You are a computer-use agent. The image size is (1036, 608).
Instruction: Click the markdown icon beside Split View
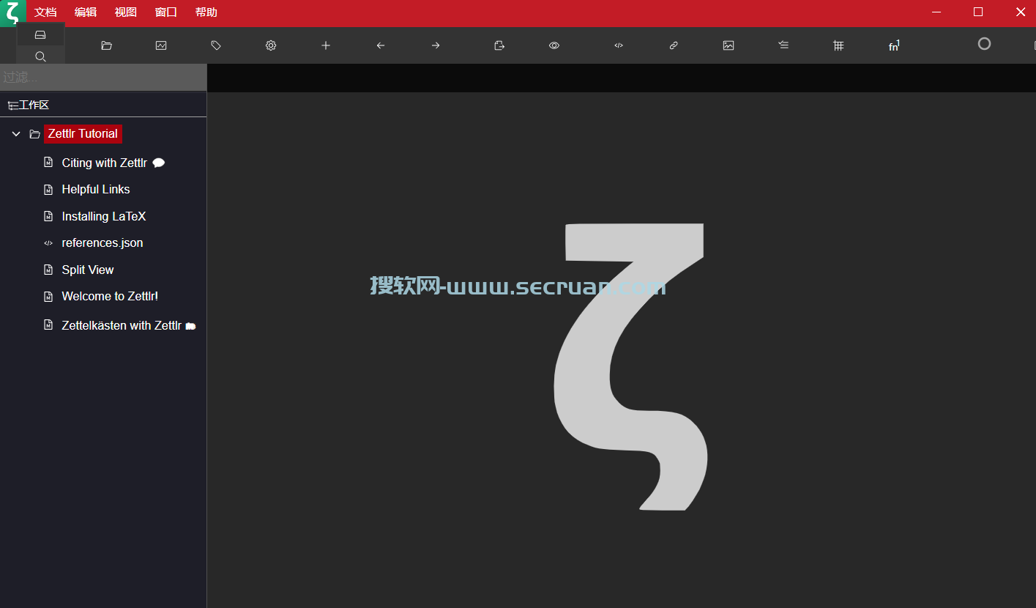pyautogui.click(x=48, y=270)
